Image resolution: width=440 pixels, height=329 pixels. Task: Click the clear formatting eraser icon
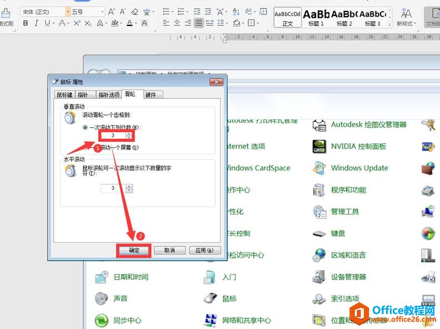click(x=134, y=12)
